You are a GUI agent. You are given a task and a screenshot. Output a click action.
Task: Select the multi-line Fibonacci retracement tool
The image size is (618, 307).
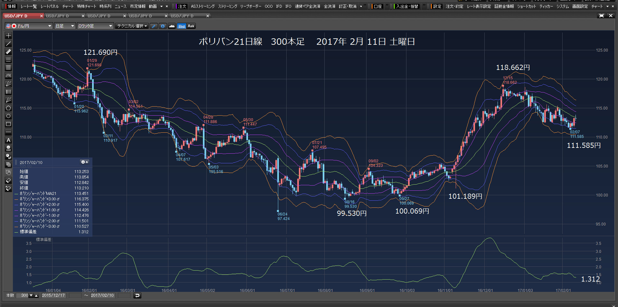pos(8,68)
